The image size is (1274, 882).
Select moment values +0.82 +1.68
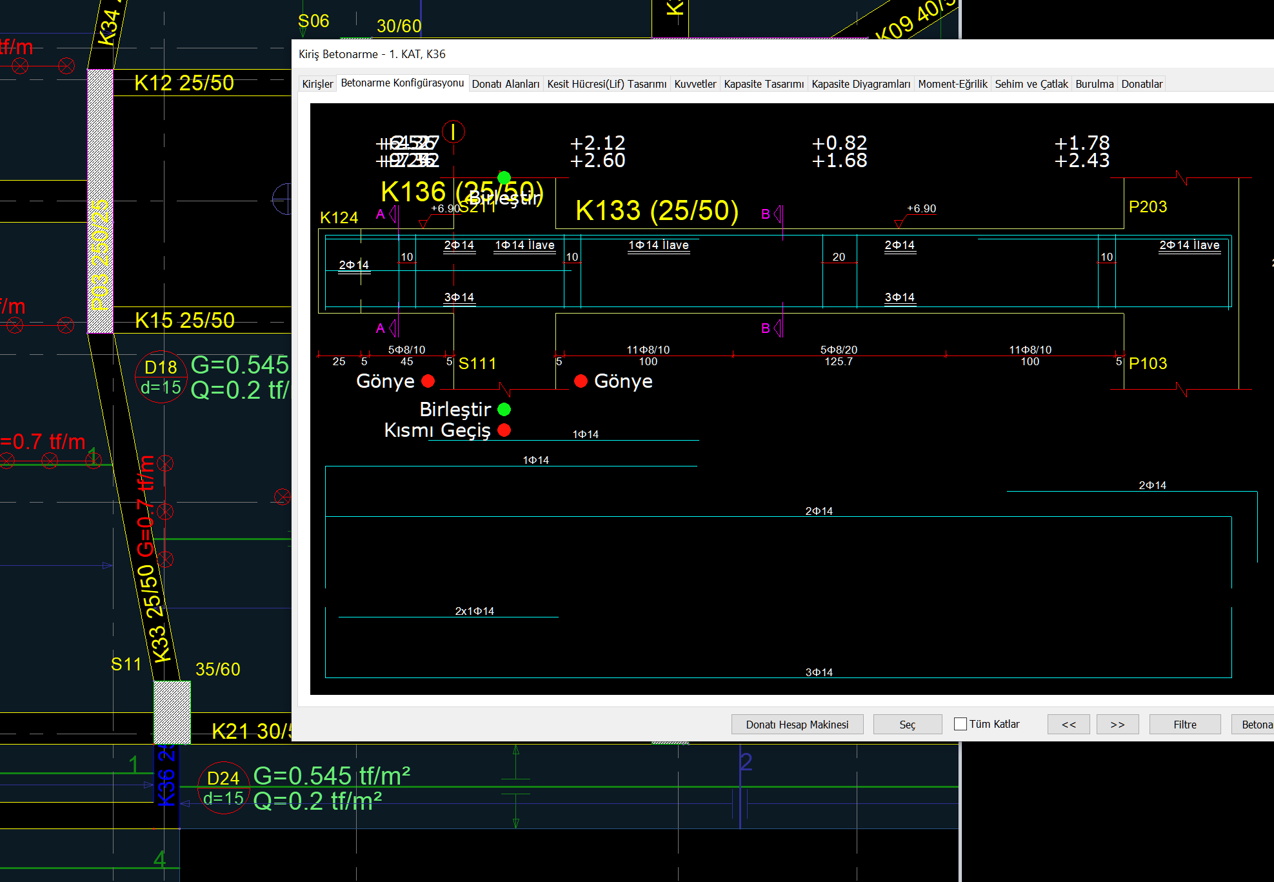pyautogui.click(x=839, y=152)
